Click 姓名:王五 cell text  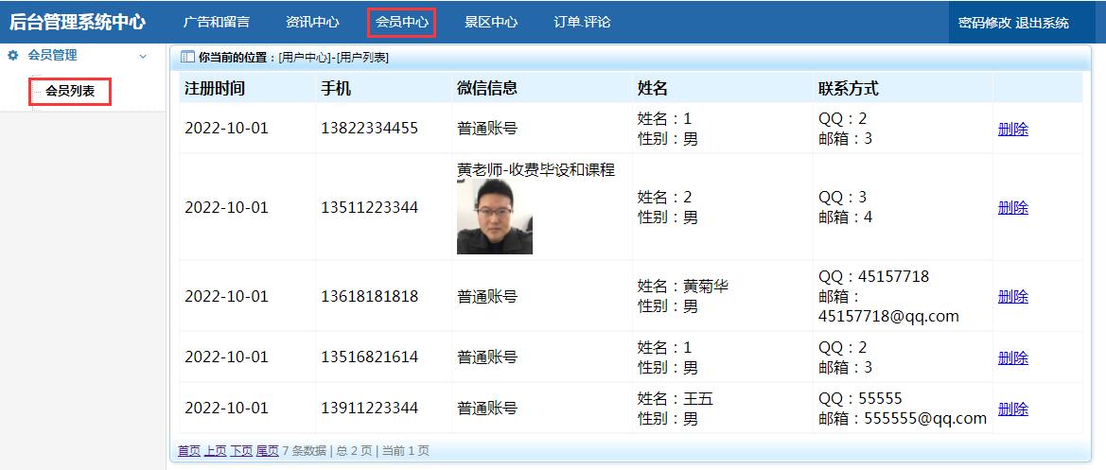676,399
